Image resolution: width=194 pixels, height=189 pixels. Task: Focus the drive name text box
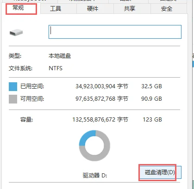[x=115, y=32]
